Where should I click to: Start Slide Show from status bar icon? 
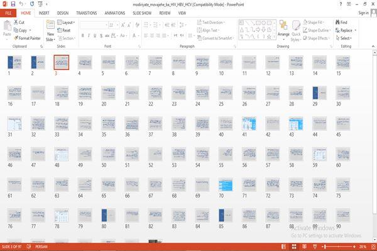[315, 247]
